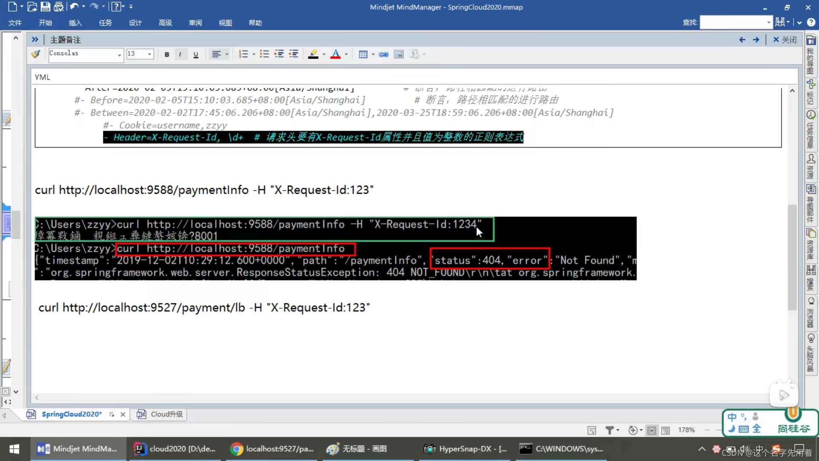Apply the highlight color
The image size is (819, 461).
point(313,54)
